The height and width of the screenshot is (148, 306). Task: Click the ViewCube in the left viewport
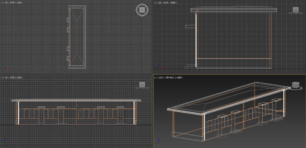point(142,84)
